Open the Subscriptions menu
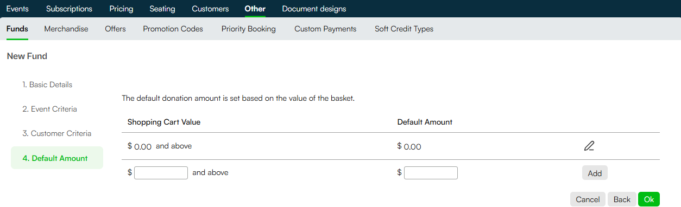Screen dimensions: 681x207 (69, 9)
